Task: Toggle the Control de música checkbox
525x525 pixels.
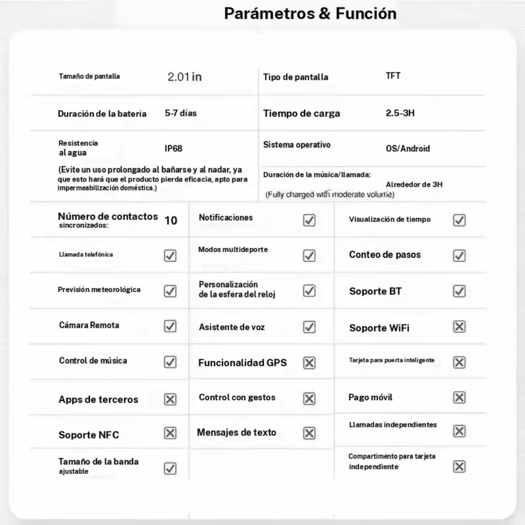Action: 170,362
